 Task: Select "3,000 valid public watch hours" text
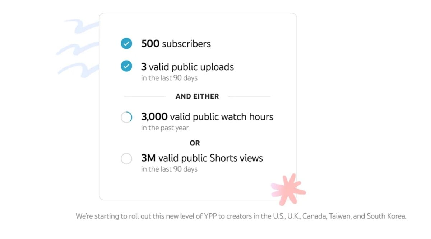pos(207,117)
